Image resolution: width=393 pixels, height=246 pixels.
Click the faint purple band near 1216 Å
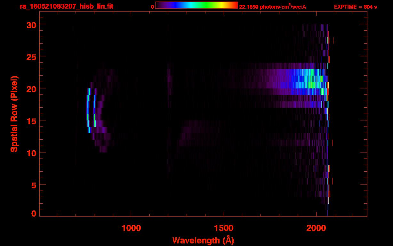[169, 78]
